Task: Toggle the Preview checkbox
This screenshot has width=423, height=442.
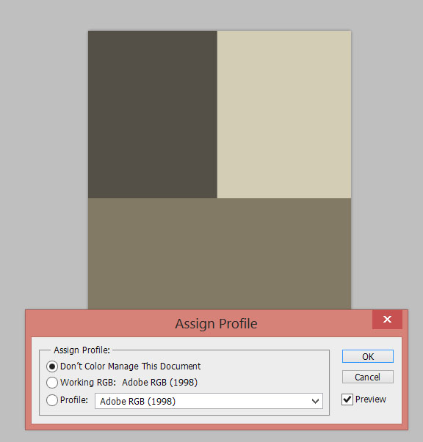Action: (x=347, y=399)
